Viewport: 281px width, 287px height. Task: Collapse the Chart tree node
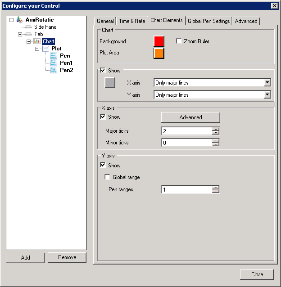28,41
